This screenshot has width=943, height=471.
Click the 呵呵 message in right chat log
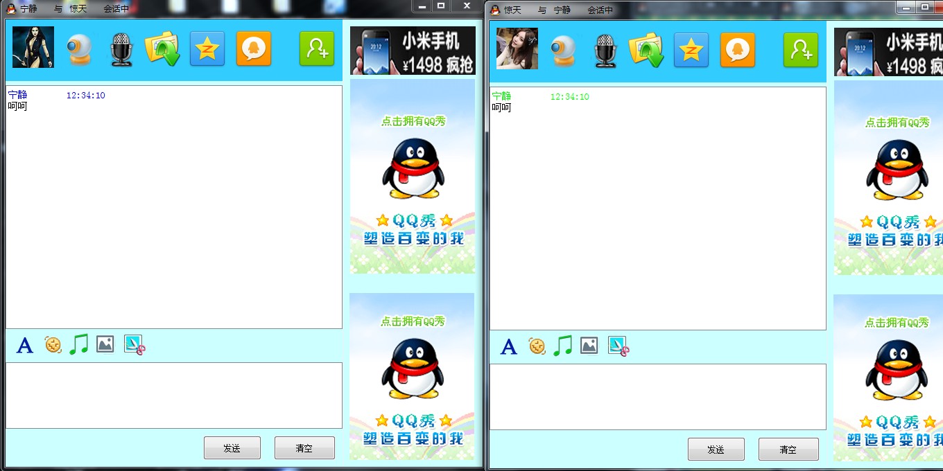pos(501,108)
